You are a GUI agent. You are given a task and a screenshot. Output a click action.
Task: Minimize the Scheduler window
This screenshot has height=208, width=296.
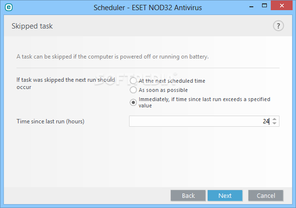[251, 6]
